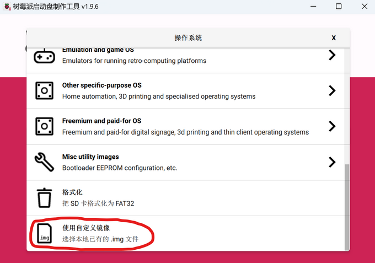Select the Freemium and paid-for OS title
Image resolution: width=375 pixels, height=263 pixels.
tap(101, 121)
